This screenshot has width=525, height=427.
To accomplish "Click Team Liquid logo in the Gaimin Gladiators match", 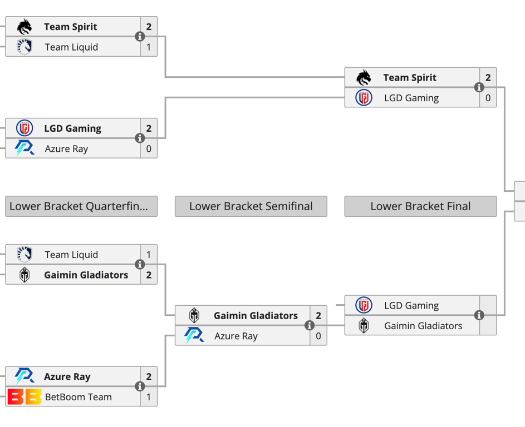I will tap(24, 255).
